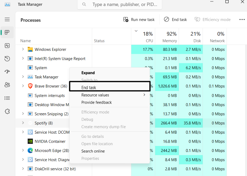Open the Startup apps sidebar icon

click(x=7, y=72)
